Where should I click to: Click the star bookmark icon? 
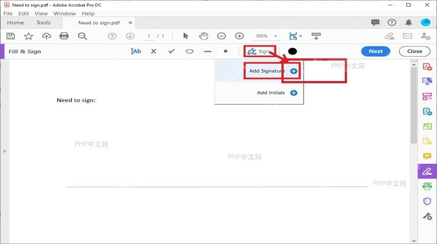point(28,36)
